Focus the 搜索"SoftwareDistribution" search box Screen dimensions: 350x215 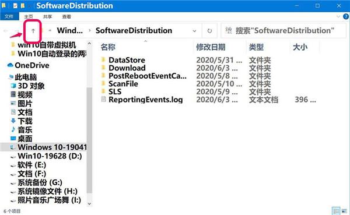pyautogui.click(x=283, y=30)
